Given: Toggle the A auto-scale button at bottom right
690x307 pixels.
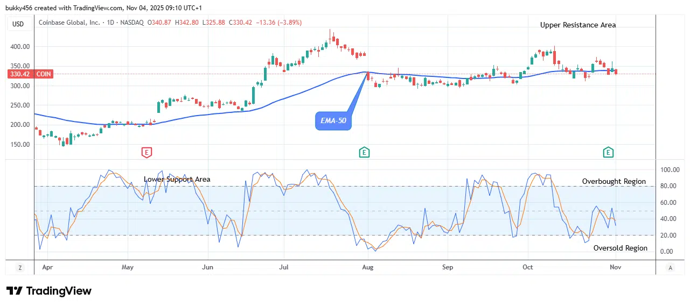Looking at the screenshot, I should click(671, 267).
